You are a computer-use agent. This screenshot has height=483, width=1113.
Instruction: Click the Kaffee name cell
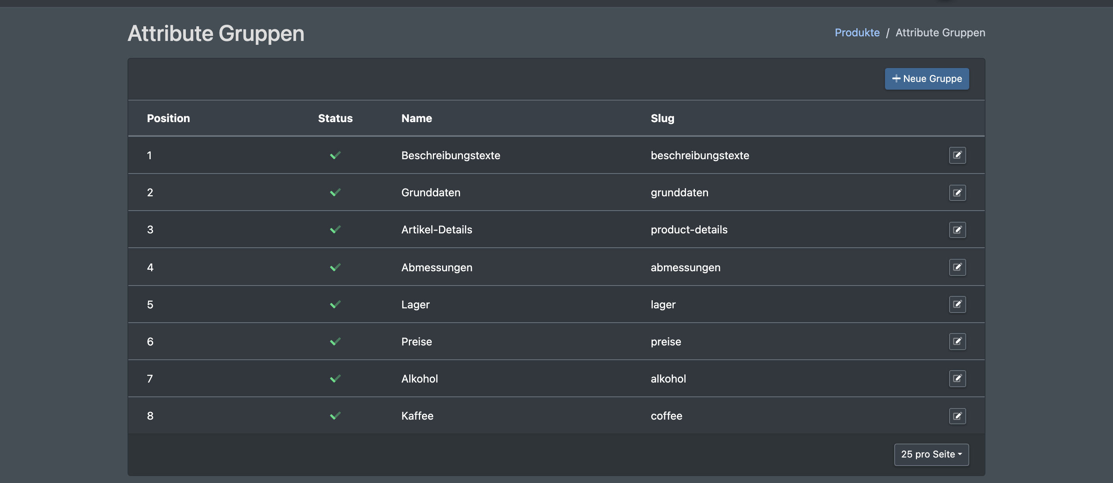417,416
